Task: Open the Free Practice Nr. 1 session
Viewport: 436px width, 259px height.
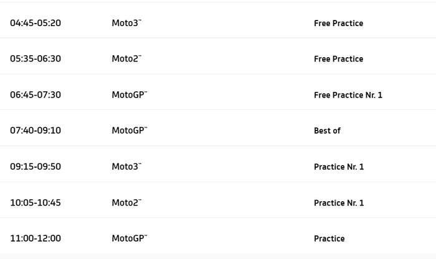Action: [x=348, y=95]
